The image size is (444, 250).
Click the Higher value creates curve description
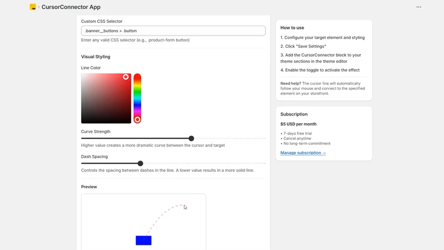pos(153,145)
